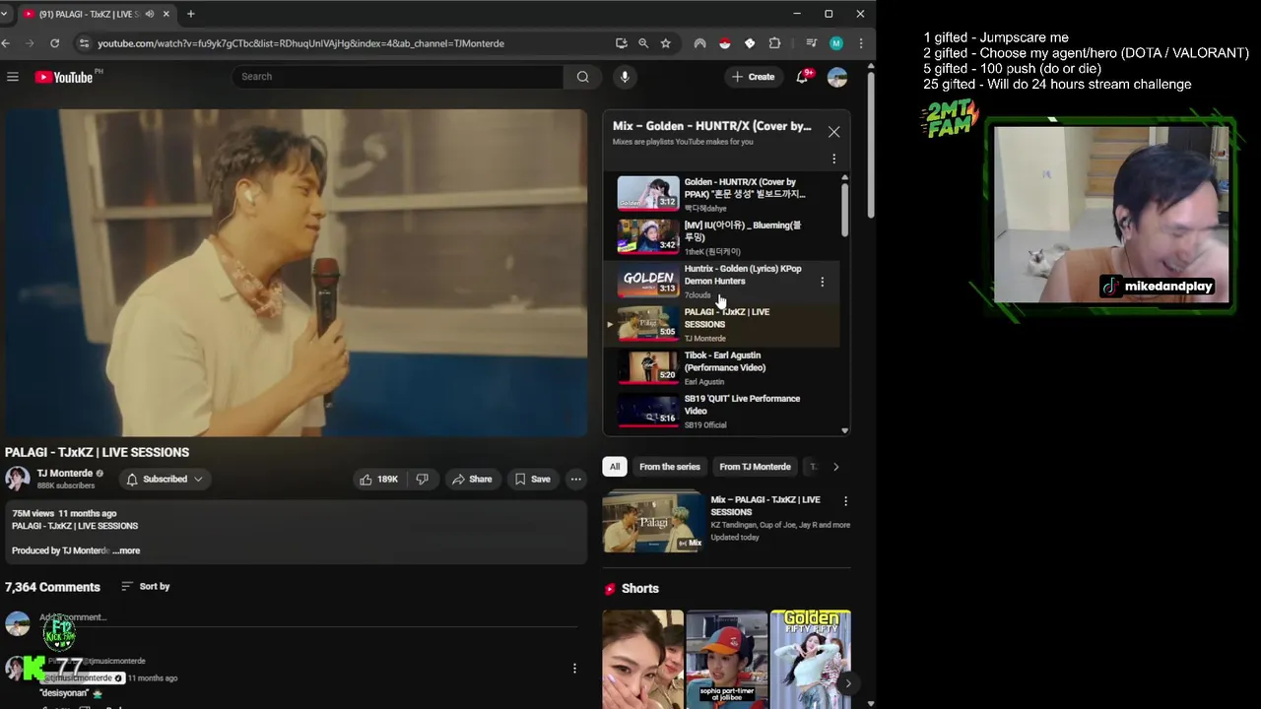Open options for Huntrix Golden Lyrics item
Viewport: 1261px width, 709px height.
(823, 282)
